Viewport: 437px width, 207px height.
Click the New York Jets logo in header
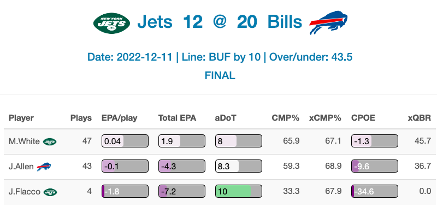[x=112, y=23]
